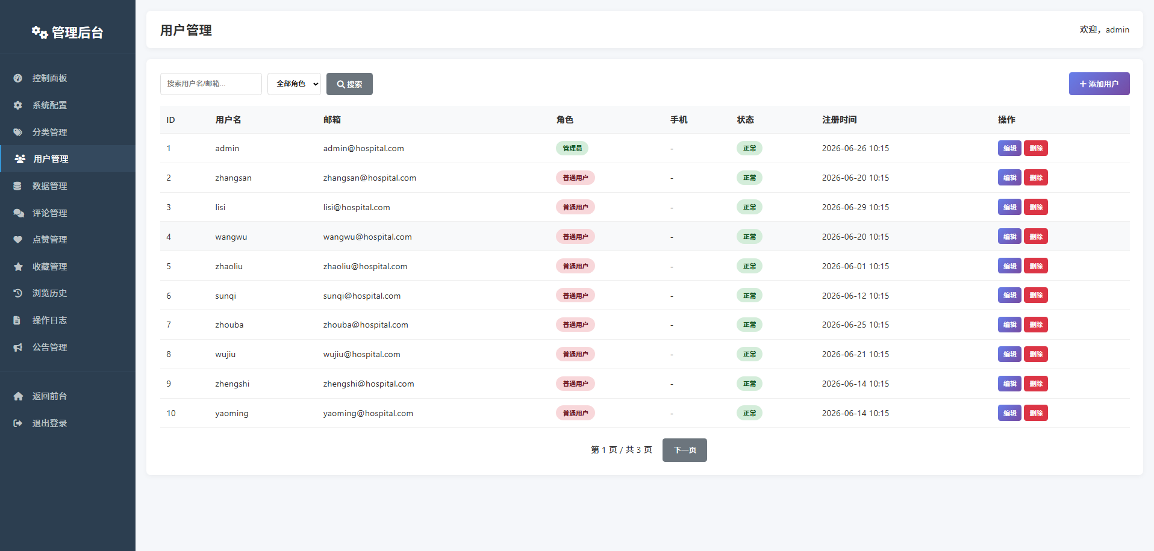The height and width of the screenshot is (551, 1154).
Task: Click the 管理员 role badge for admin
Action: 572,148
